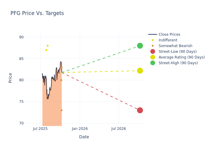This screenshot has height=150, width=210.
Task: Click the yellow Indifferent dot at price 88
Action: point(47,46)
